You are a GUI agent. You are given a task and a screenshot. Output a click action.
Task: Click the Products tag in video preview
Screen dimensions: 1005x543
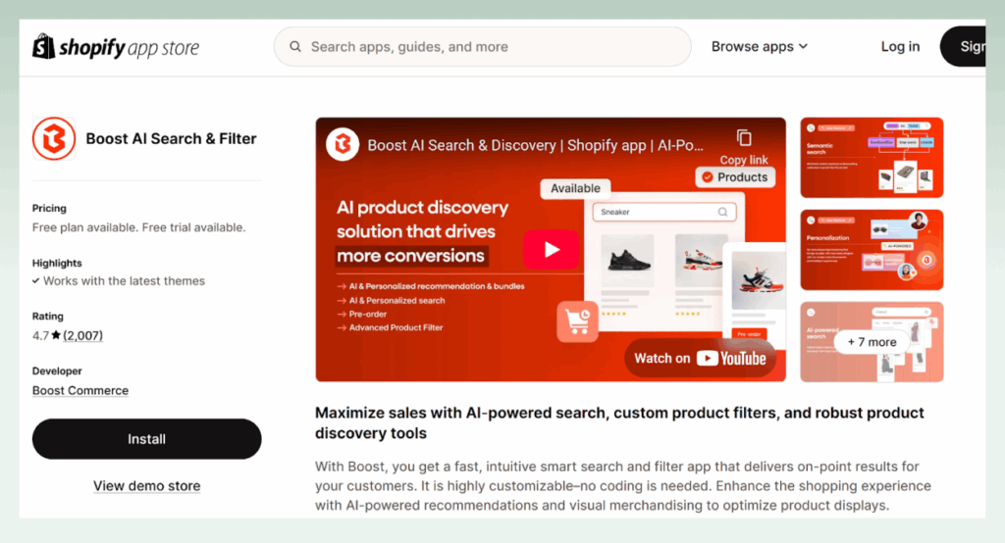tap(735, 177)
